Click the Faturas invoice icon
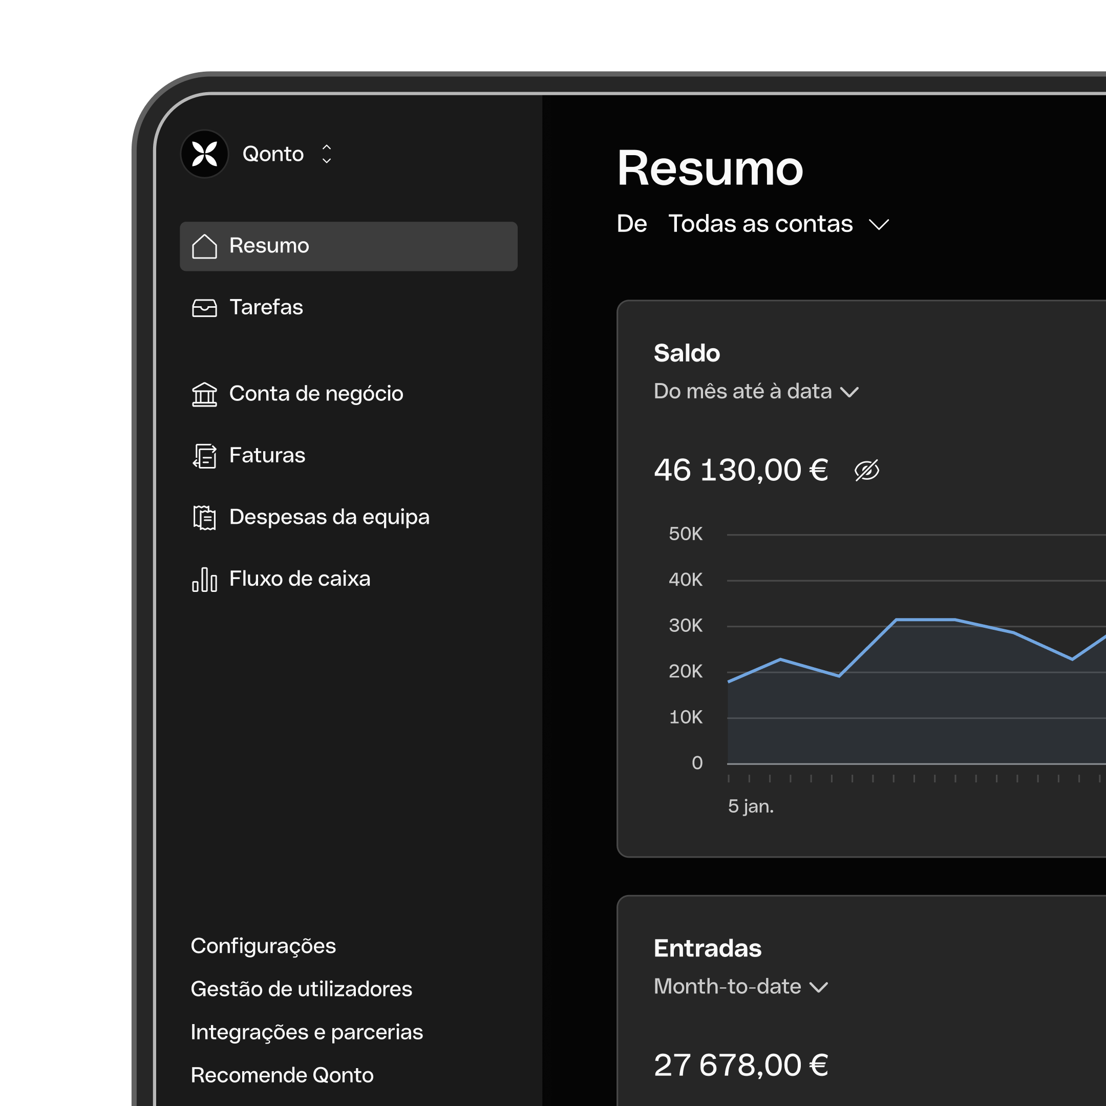Screen dimensions: 1106x1106 pyautogui.click(x=204, y=456)
